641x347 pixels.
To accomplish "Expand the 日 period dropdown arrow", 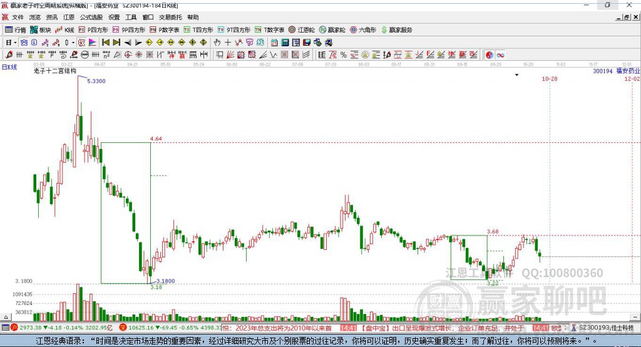I will 15,43.
